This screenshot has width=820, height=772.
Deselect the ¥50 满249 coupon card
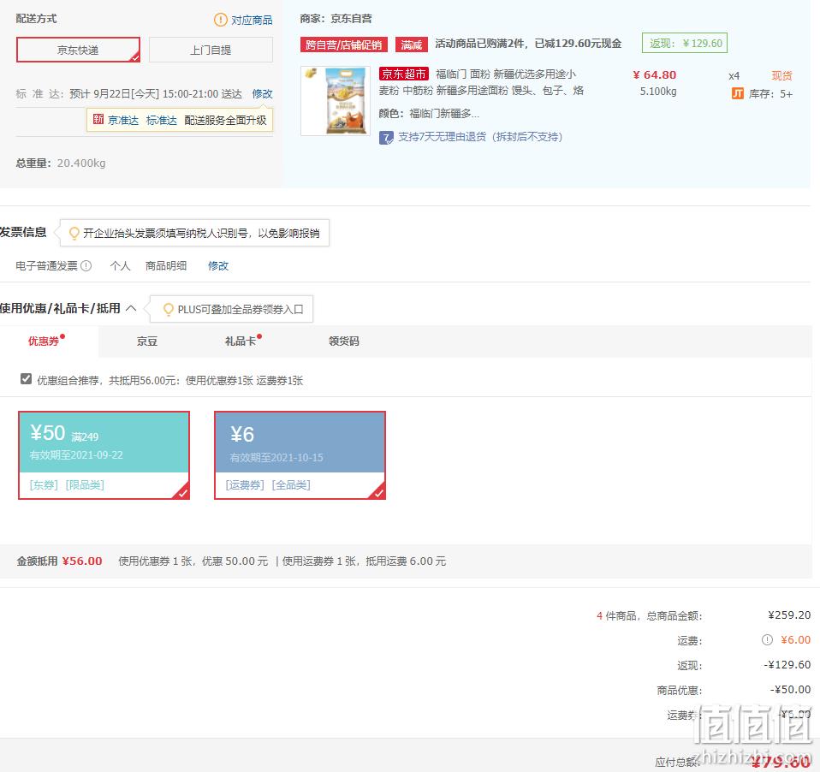click(104, 455)
